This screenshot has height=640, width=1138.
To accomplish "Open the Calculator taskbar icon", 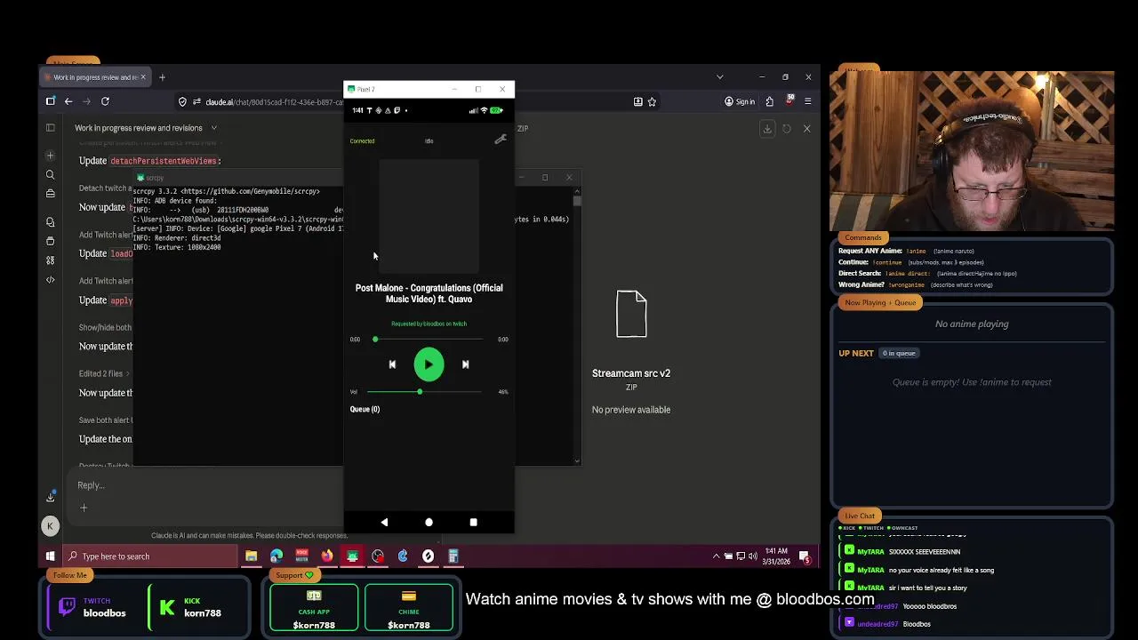I will [x=453, y=556].
